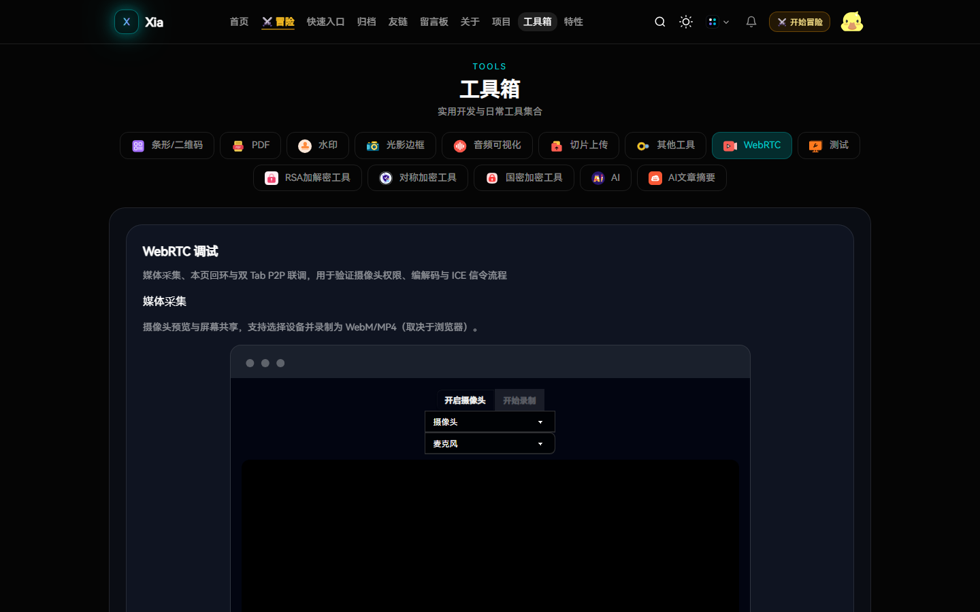Open the 冒险 navigation item
980x612 pixels.
pyautogui.click(x=278, y=22)
